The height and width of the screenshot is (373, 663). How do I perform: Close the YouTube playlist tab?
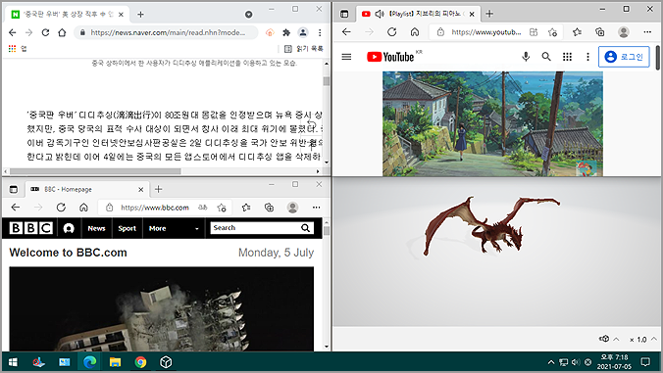(x=472, y=14)
